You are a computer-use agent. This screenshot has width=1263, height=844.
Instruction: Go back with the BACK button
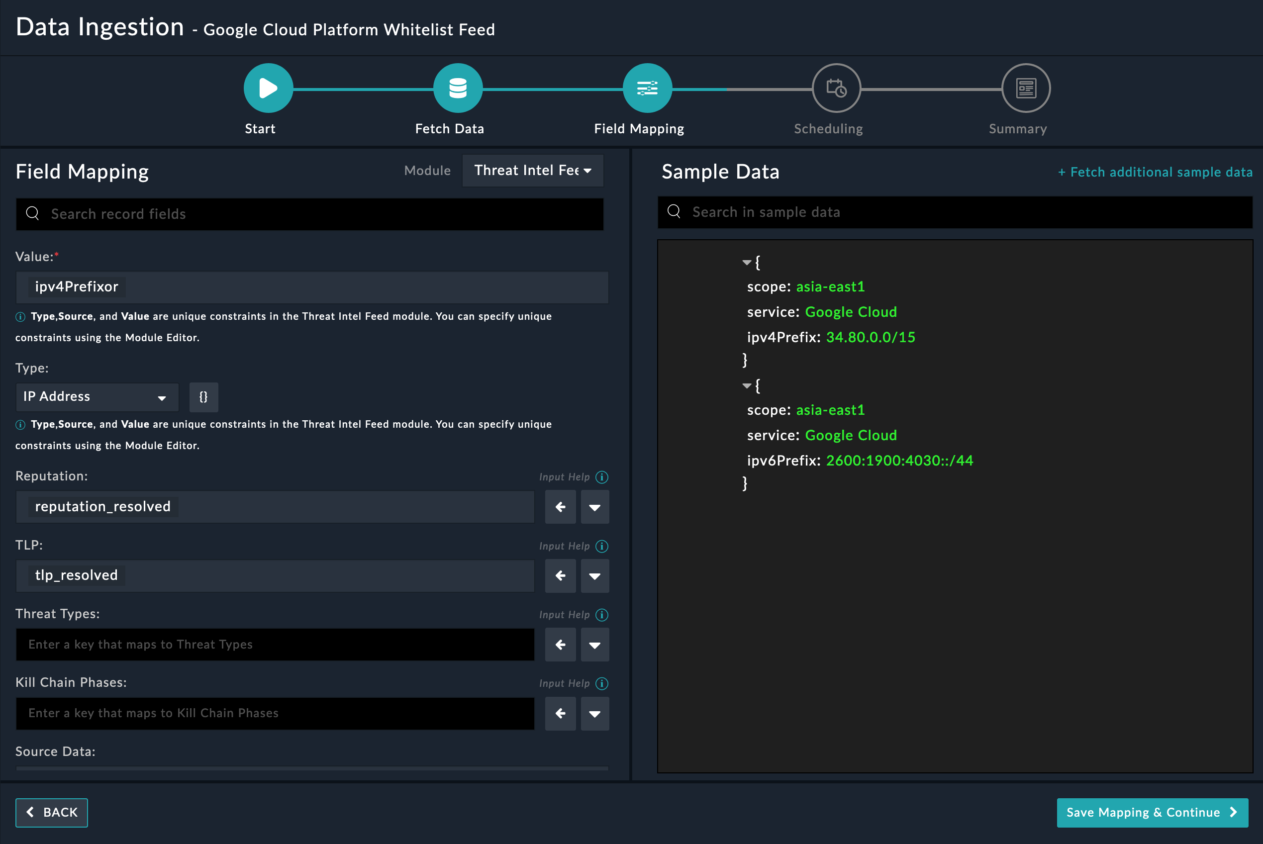pos(52,812)
